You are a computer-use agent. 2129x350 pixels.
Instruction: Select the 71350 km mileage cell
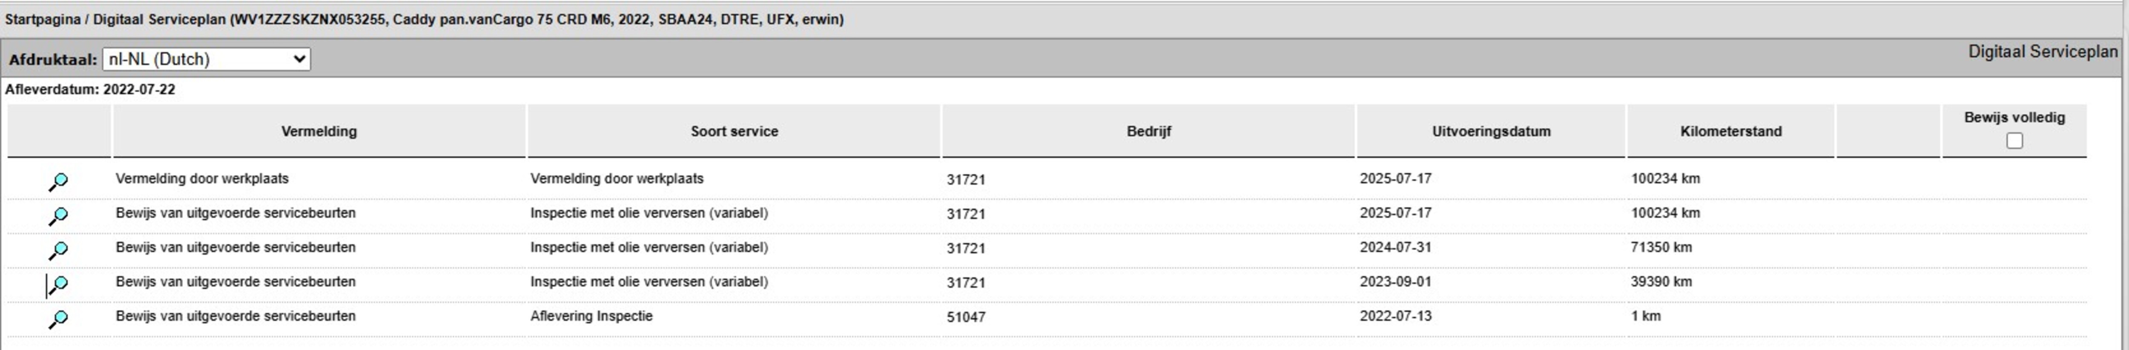pos(1661,247)
